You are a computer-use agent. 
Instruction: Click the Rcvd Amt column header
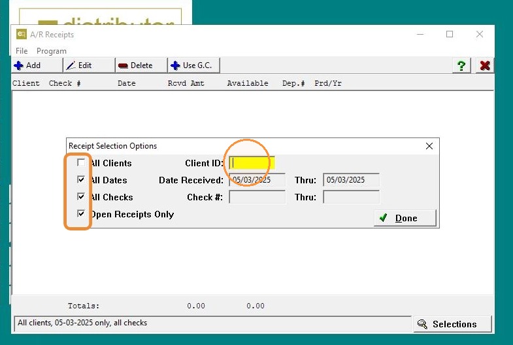[x=186, y=83]
